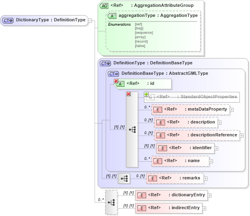This screenshot has width=250, height=216.
Task: Click the CT icon of DictionaryType
Action: 8,21
